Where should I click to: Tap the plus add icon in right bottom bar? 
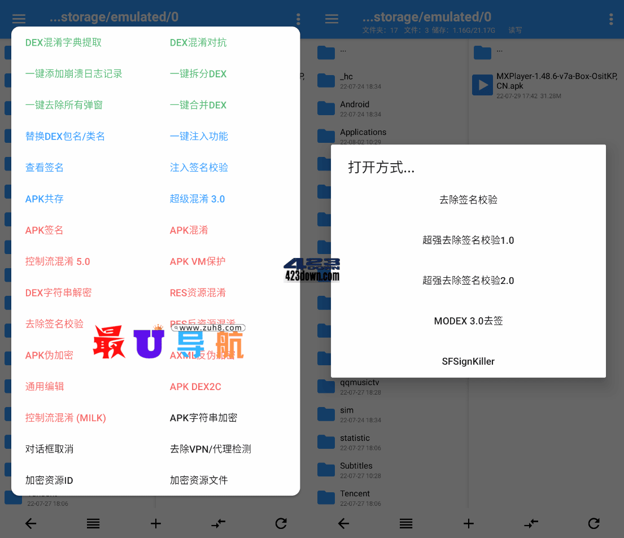coord(468,523)
